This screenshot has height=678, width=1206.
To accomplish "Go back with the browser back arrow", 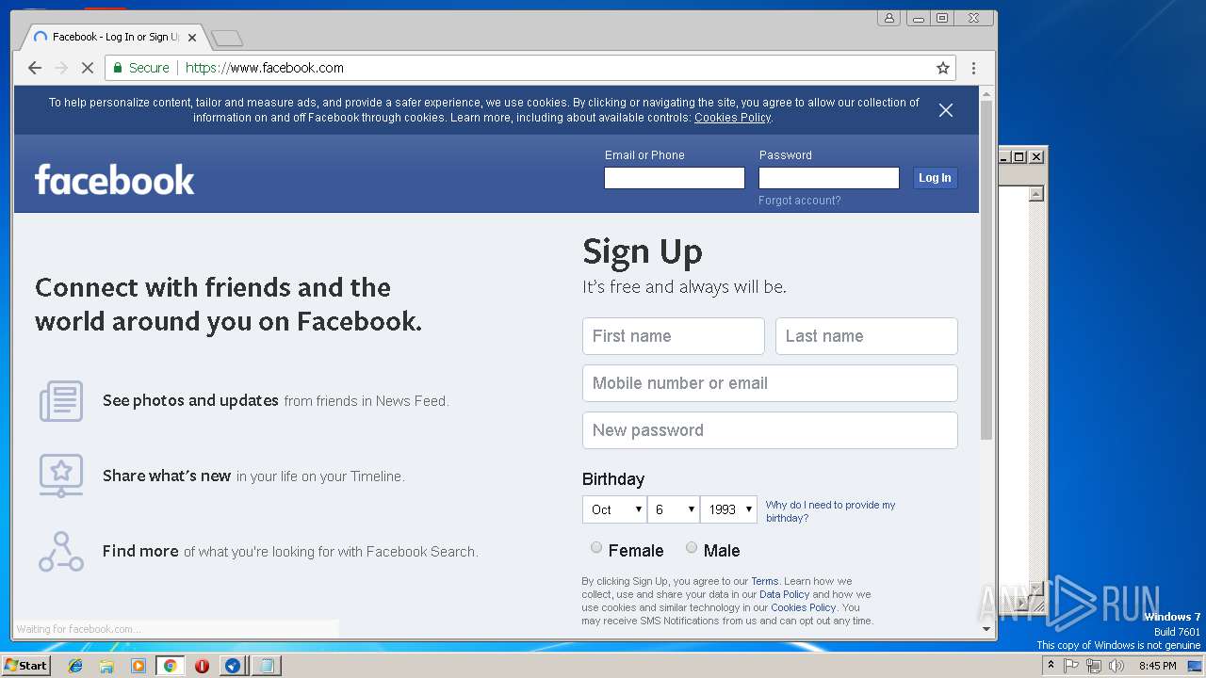I will (35, 68).
